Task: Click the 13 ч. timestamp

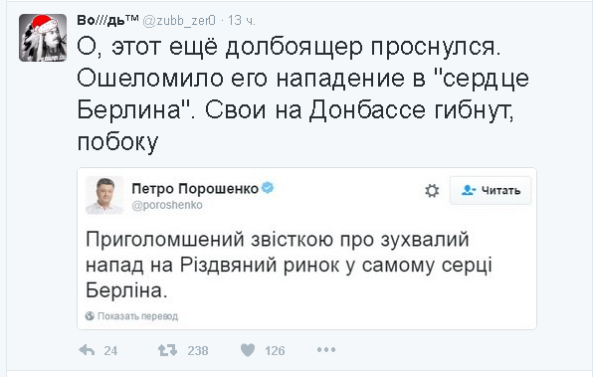Action: 242,21
